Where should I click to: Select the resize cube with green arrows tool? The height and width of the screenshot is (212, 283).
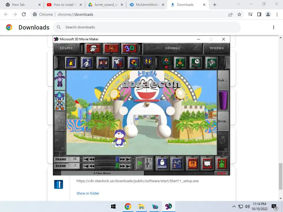point(180,63)
